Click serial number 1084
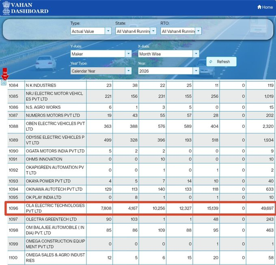The width and height of the screenshot is (276, 265). 13,85
